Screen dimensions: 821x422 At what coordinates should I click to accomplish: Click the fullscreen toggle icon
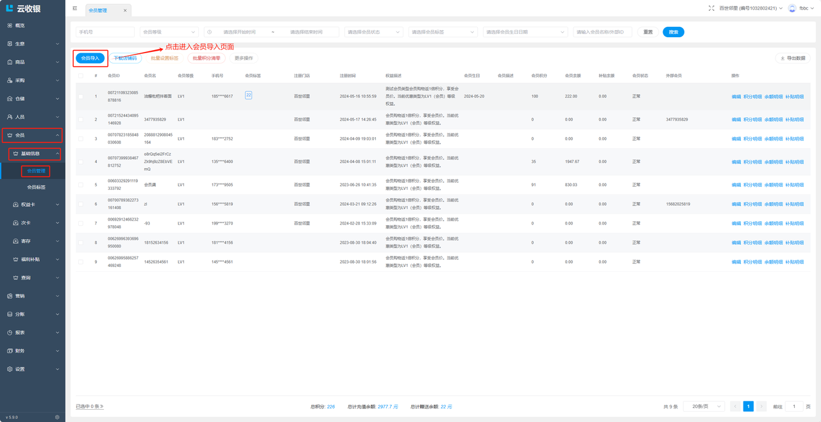coord(711,8)
